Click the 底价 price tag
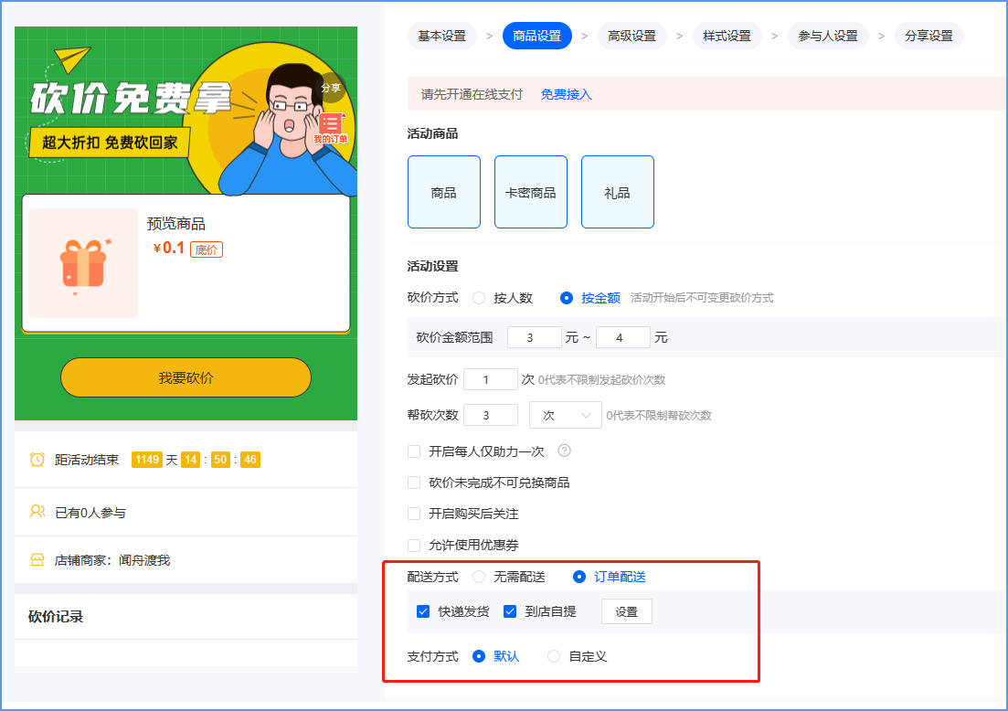The image size is (1008, 711). tap(207, 250)
